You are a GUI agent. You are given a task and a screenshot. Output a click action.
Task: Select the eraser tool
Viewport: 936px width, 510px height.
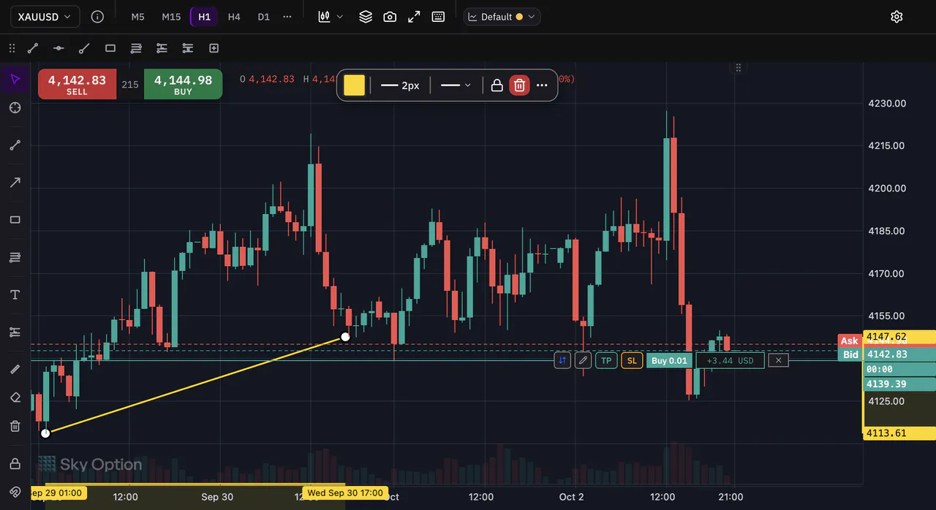[x=15, y=397]
